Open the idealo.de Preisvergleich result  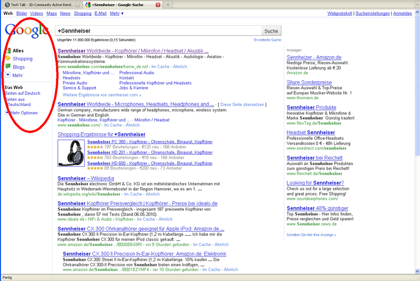[x=138, y=203]
